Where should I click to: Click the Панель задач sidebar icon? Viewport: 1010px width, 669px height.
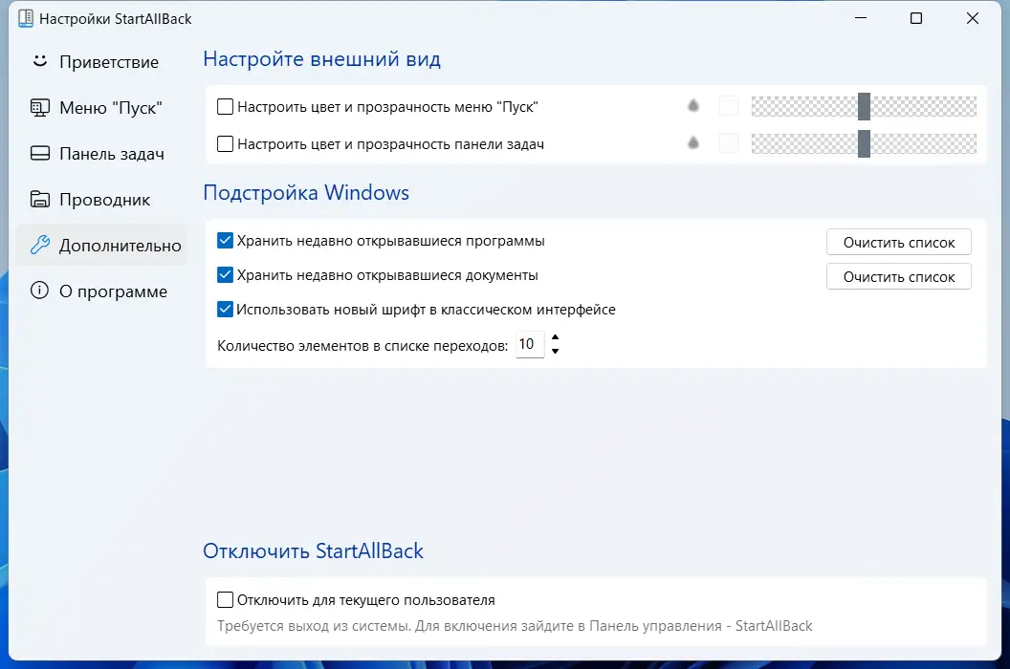click(40, 153)
